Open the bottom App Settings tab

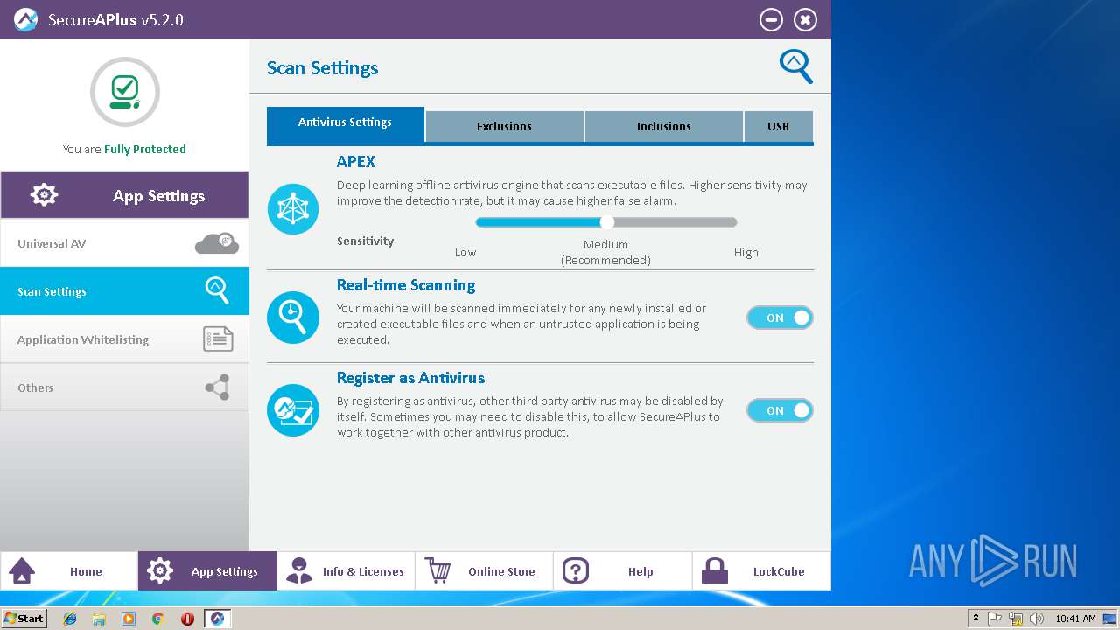tap(207, 571)
